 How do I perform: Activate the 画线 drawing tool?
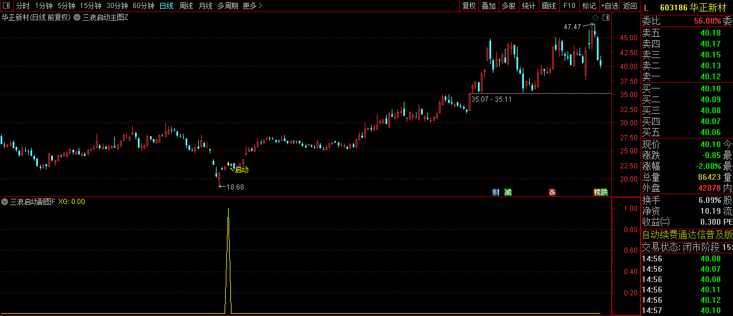coord(549,6)
